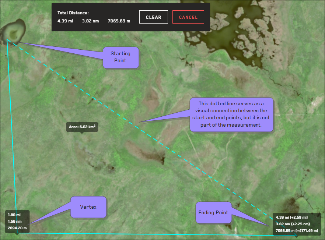Click the 7065.69 m (+4171.49 m) ending label
The width and height of the screenshot is (325, 240).
pos(297,230)
